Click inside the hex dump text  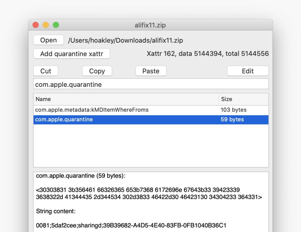(x=149, y=194)
